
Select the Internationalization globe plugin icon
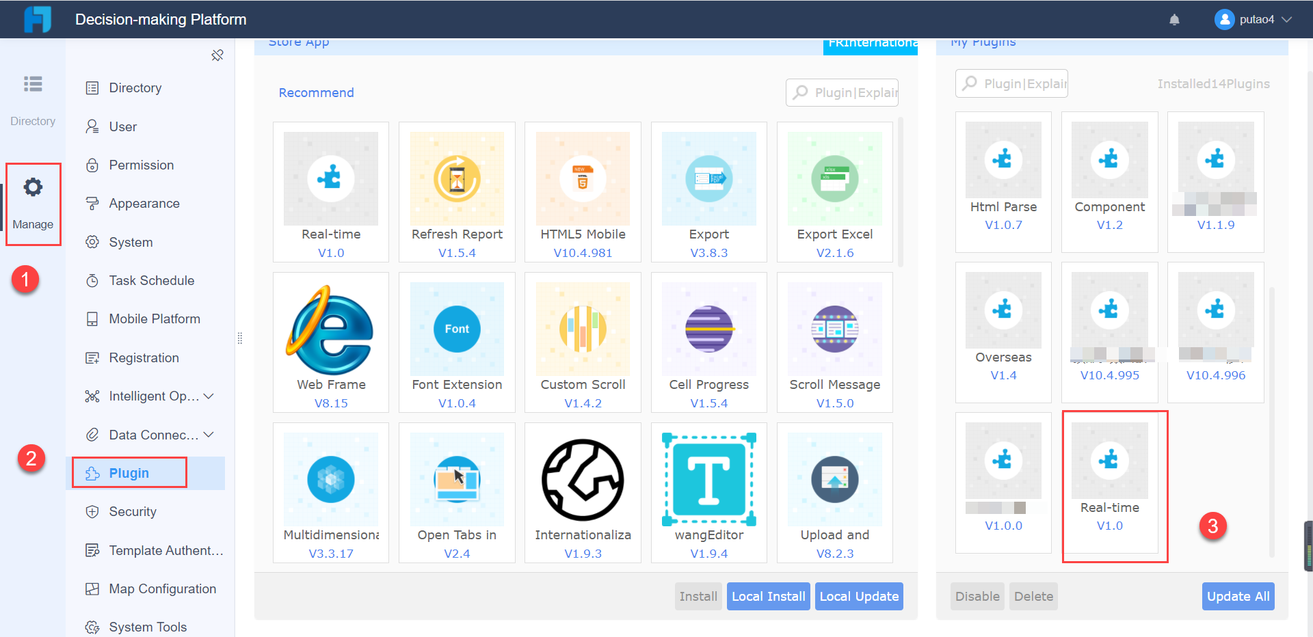coord(583,479)
